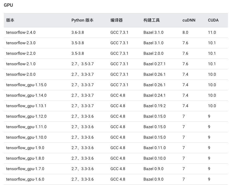Click the Bazel 2.0.0 cell
This screenshot has height=185, width=234.
point(153,53)
